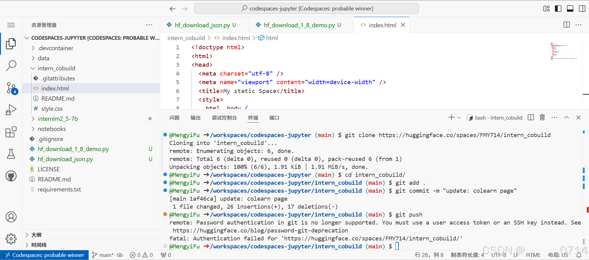Screen dimensions: 589x260
Task: Kill terminal with trash icon
Action: (x=542, y=117)
